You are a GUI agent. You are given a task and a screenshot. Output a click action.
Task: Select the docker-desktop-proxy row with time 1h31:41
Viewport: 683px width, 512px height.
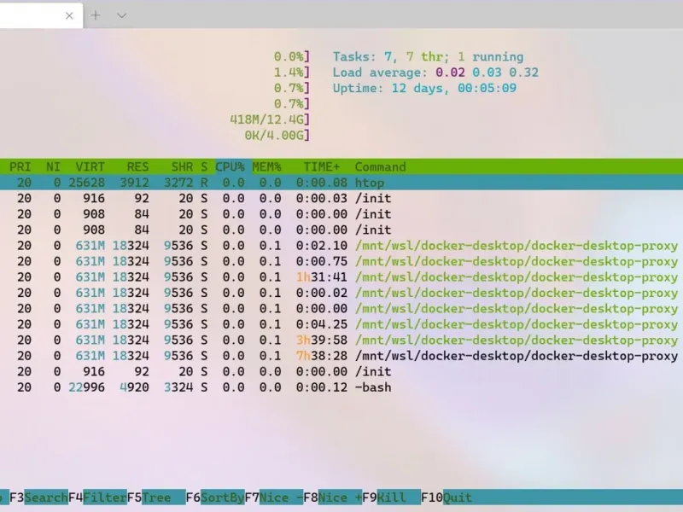pos(341,276)
